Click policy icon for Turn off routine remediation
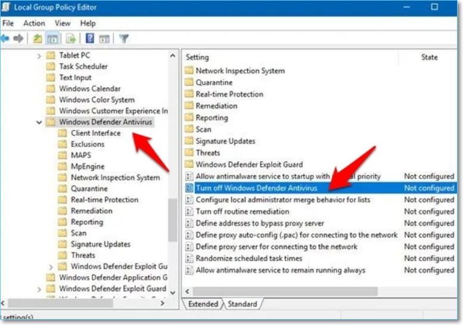Viewport: 463px width, 325px height. coord(189,211)
